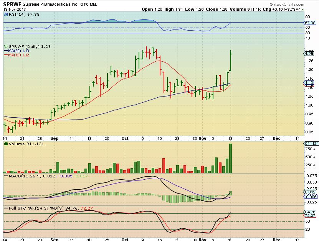Screen dimensions: 319x241
Task: Click the 1.29 last-price tag on price axis
Action: pos(309,54)
